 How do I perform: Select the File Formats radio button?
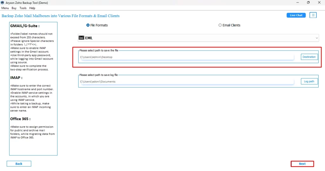pos(88,25)
